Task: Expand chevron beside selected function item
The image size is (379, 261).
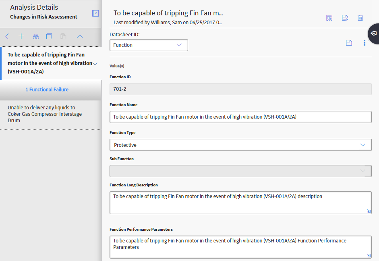Action: [x=95, y=64]
